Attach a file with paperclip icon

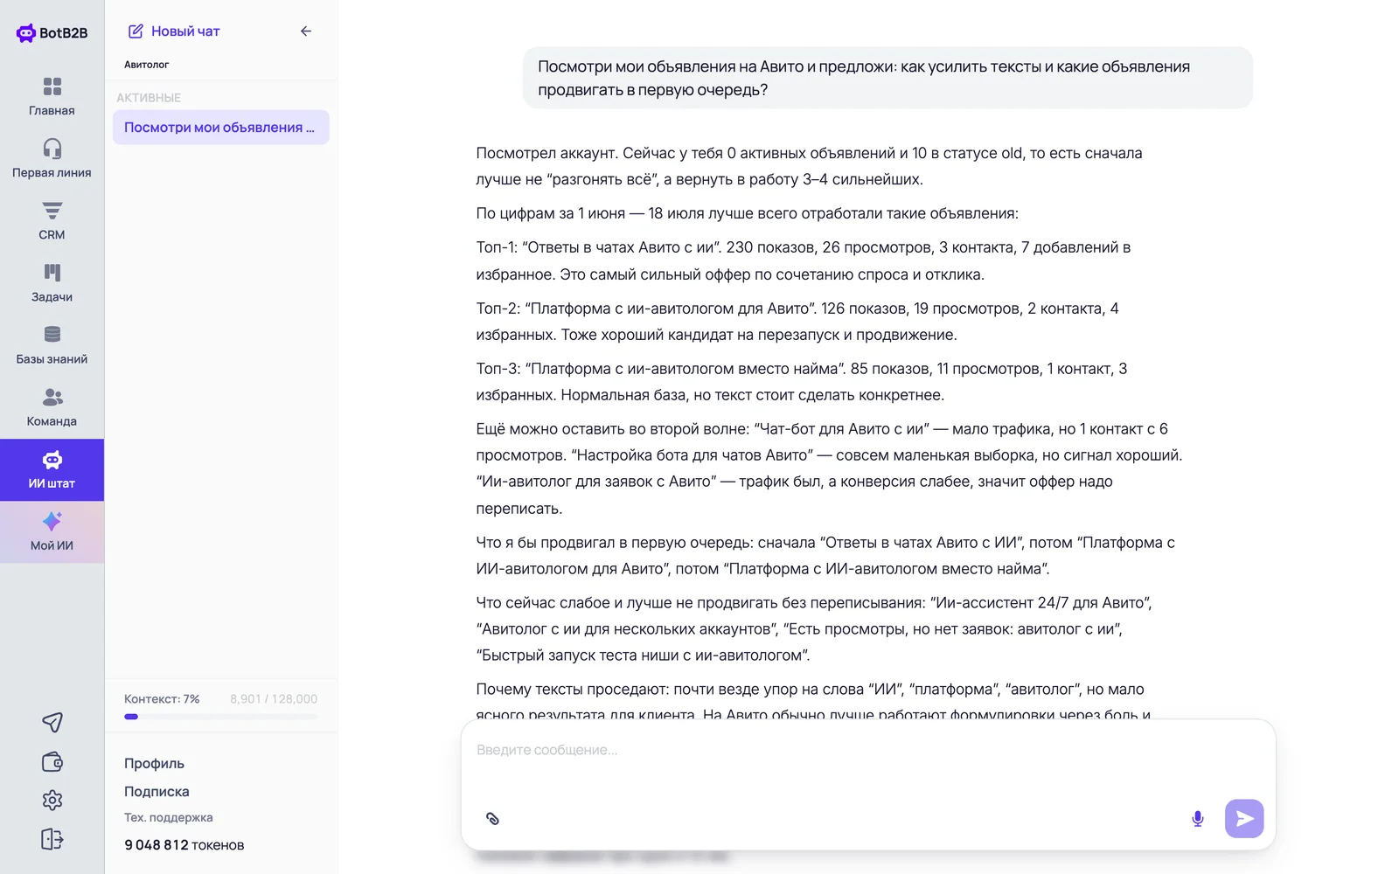click(x=492, y=819)
